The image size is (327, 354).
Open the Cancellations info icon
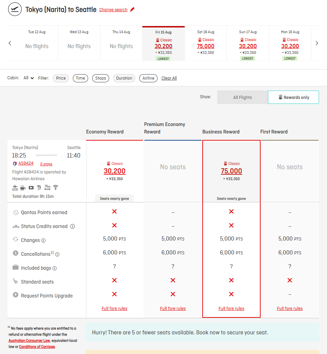[x=57, y=254]
